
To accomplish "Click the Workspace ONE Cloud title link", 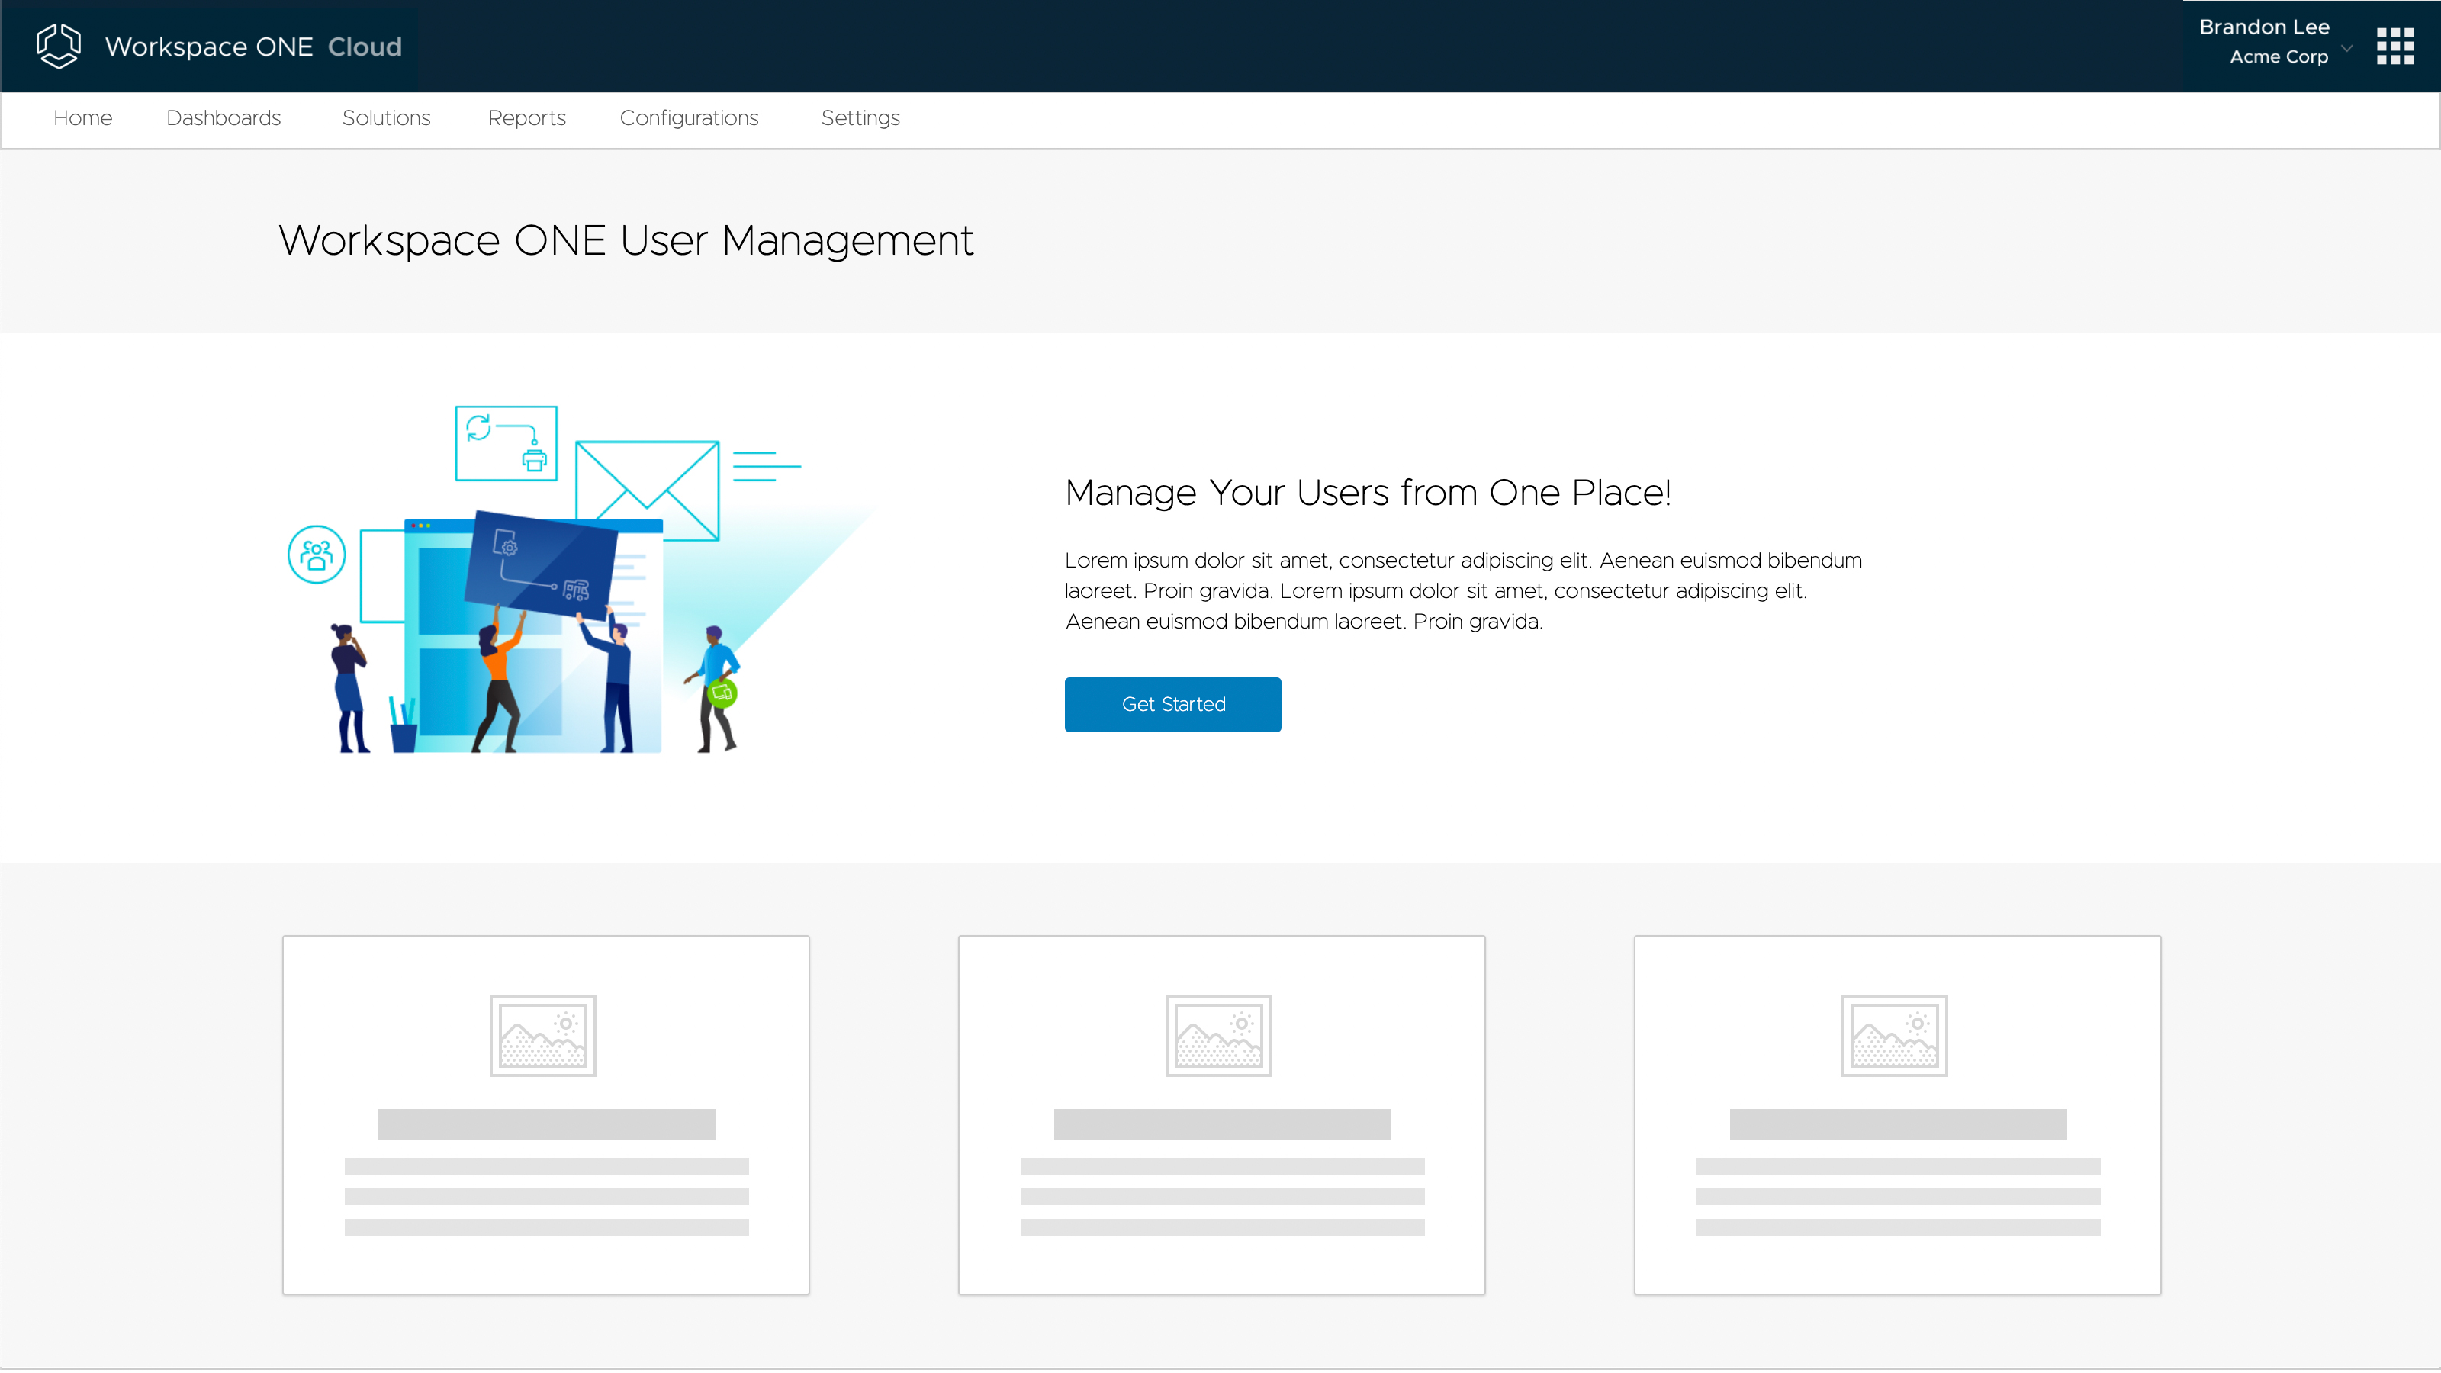I will point(253,47).
